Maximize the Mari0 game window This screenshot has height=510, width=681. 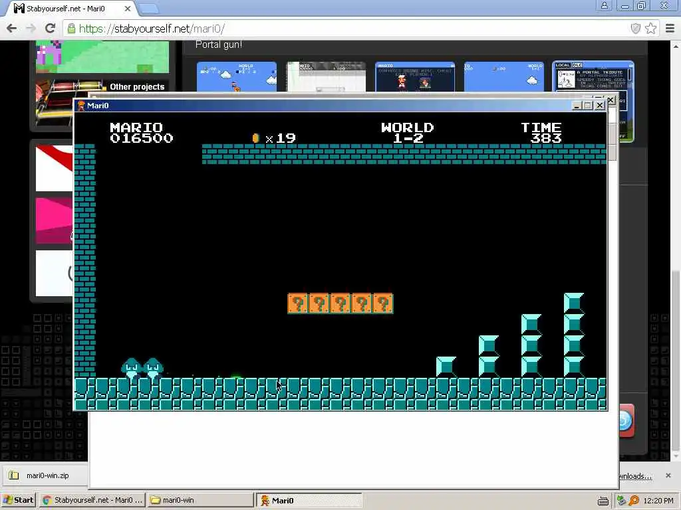(588, 106)
